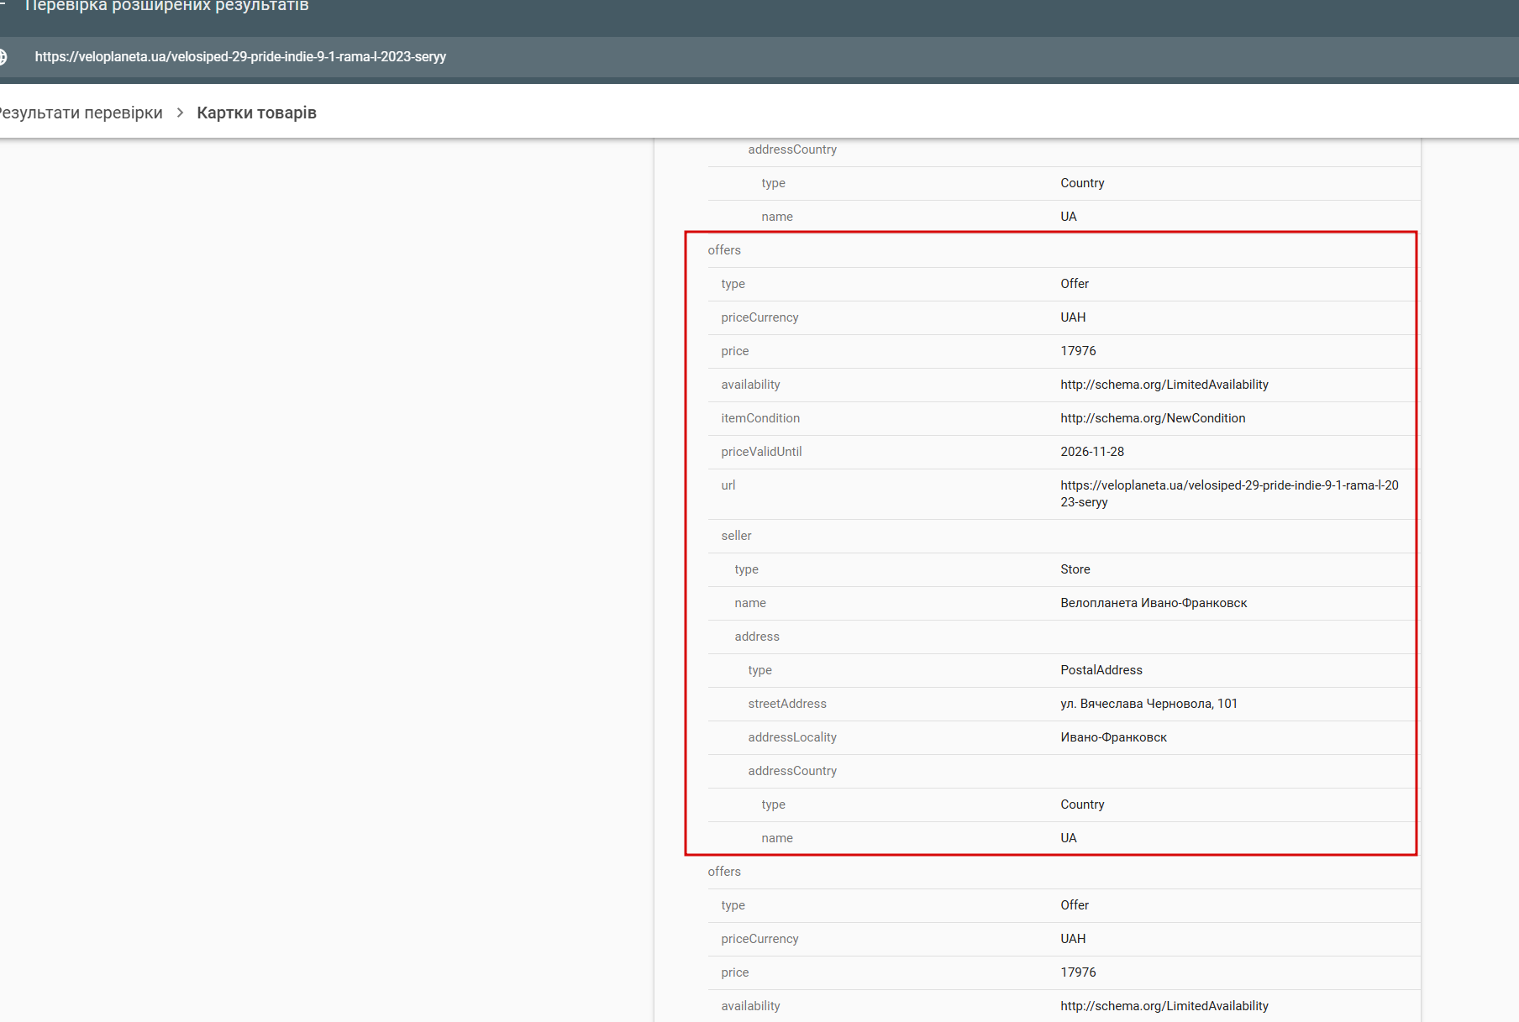This screenshot has width=1519, height=1022.
Task: Click the availability label above itemCondition
Action: [x=750, y=385]
